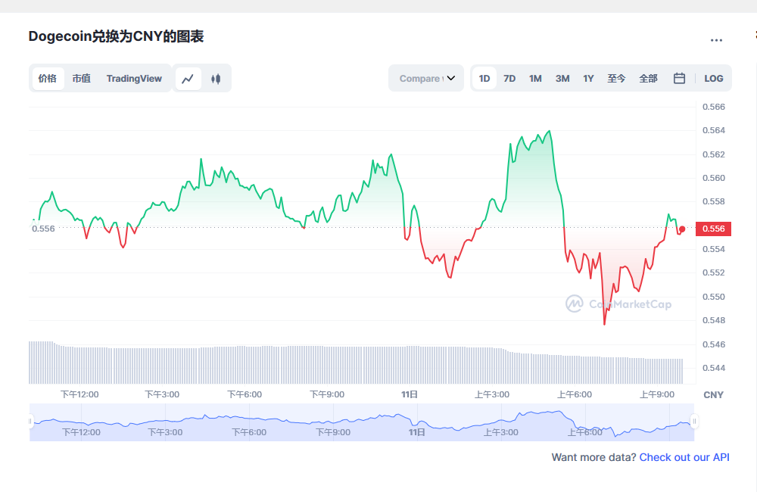Click the 0.564 price axis label
Image resolution: width=757 pixels, height=492 pixels.
[714, 130]
